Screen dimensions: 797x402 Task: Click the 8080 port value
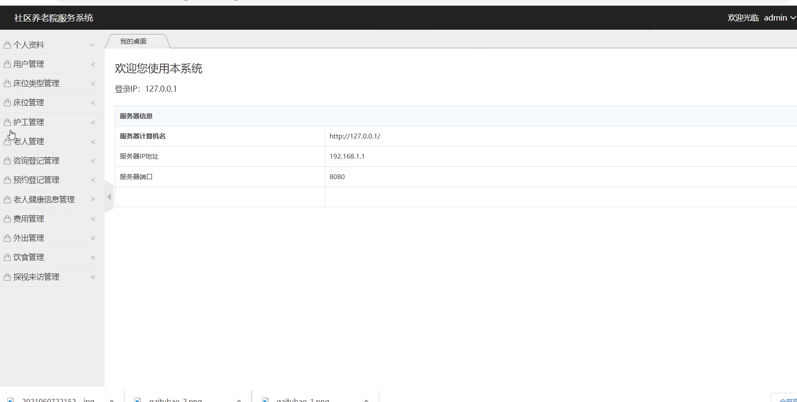(x=337, y=177)
